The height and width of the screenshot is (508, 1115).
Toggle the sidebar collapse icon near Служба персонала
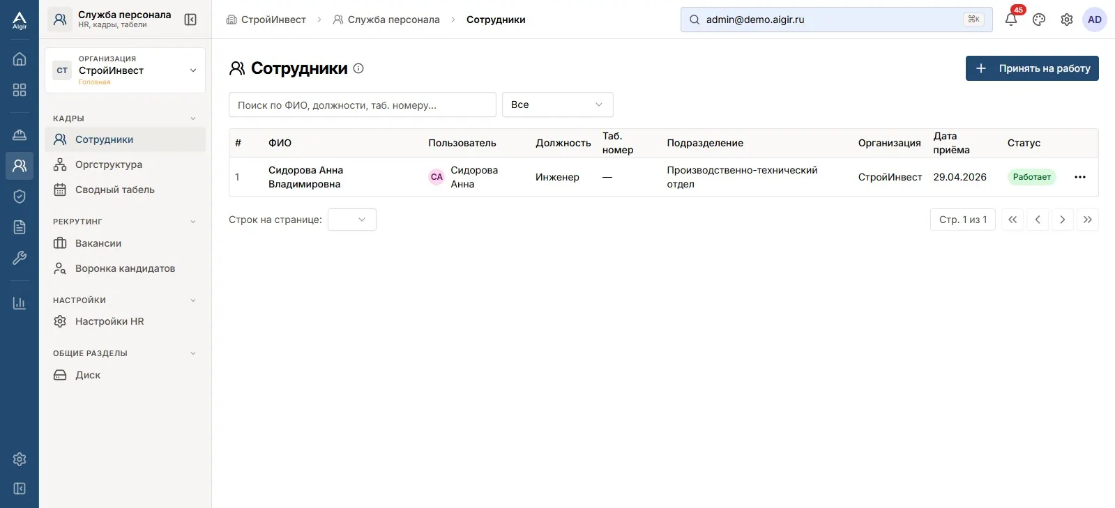(x=190, y=20)
